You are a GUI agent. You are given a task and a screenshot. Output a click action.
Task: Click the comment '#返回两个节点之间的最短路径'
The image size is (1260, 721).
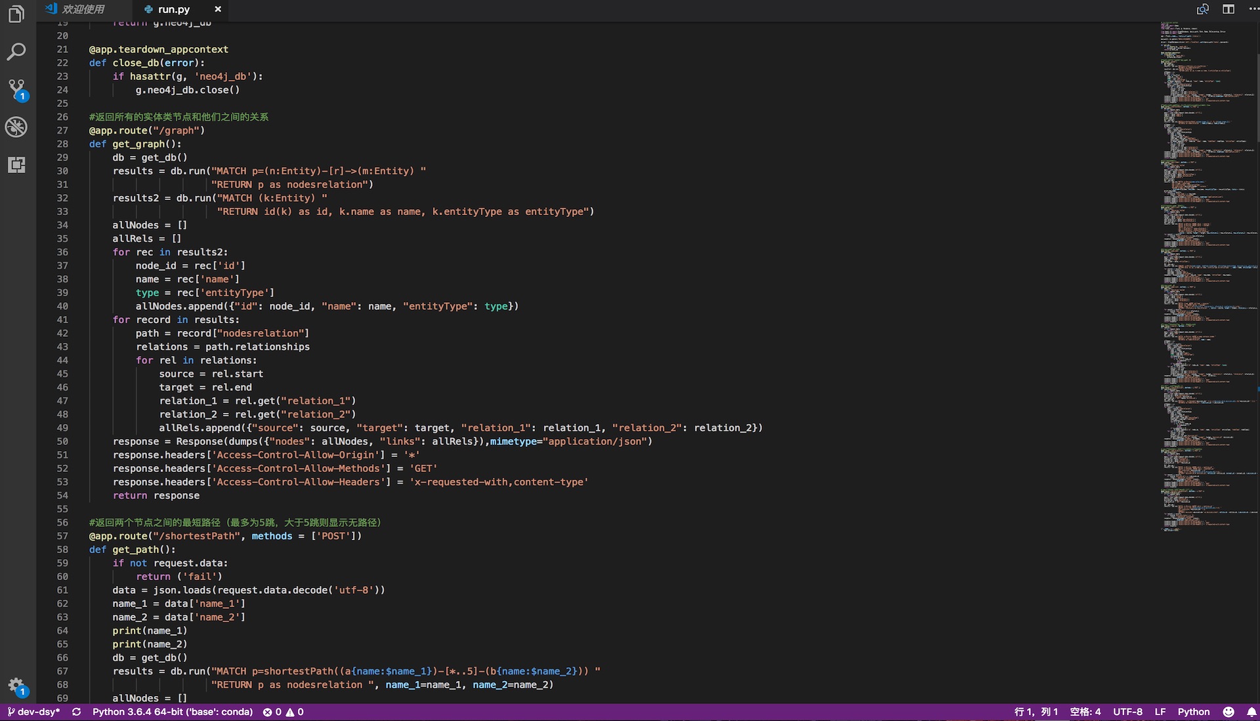click(236, 522)
